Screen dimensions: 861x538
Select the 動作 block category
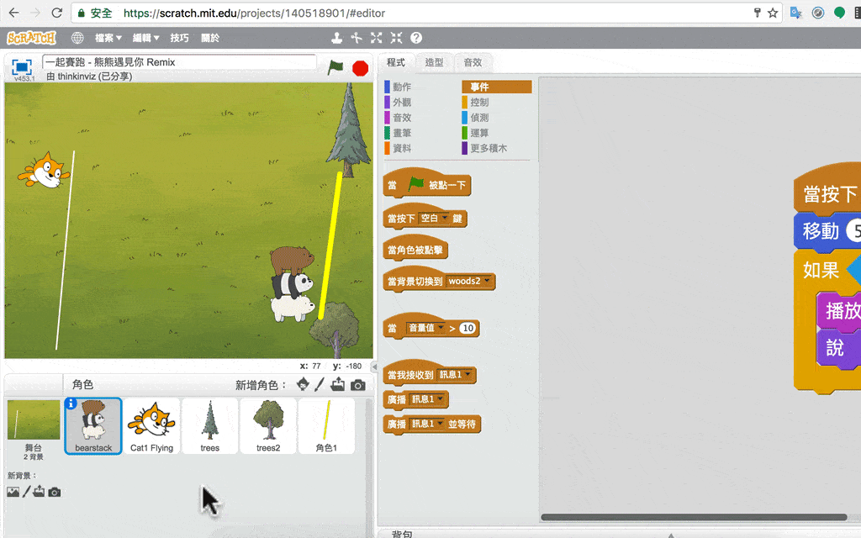click(401, 87)
